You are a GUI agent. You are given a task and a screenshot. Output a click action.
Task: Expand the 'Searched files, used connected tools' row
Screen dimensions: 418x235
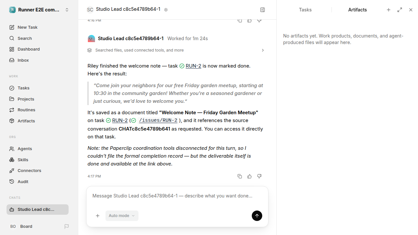pyautogui.click(x=176, y=50)
